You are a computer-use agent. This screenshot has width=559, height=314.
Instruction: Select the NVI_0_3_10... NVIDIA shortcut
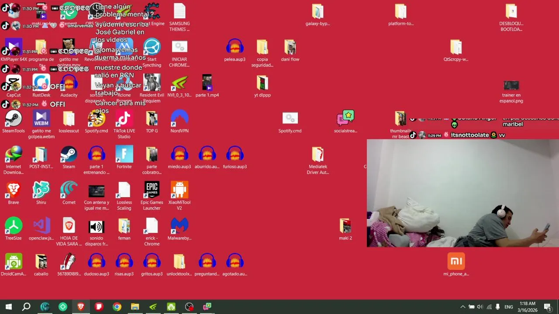[x=179, y=86]
